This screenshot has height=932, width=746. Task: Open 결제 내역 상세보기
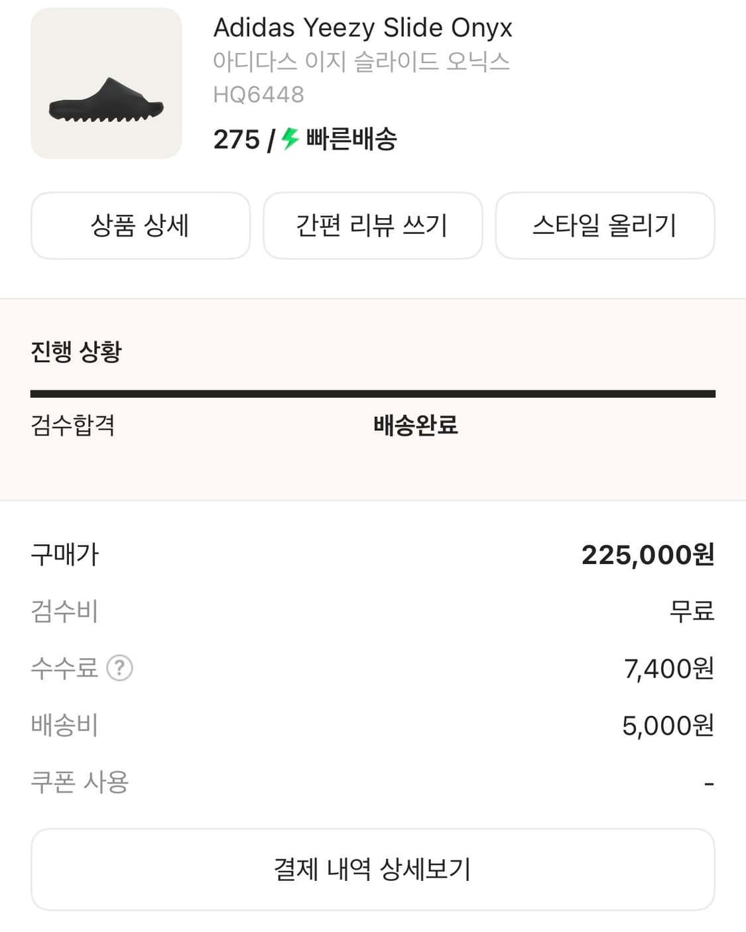coord(373,869)
